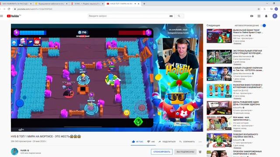Click the search box with the 'Введите запрос' placeholder
This screenshot has height=157, width=280.
tap(128, 16)
